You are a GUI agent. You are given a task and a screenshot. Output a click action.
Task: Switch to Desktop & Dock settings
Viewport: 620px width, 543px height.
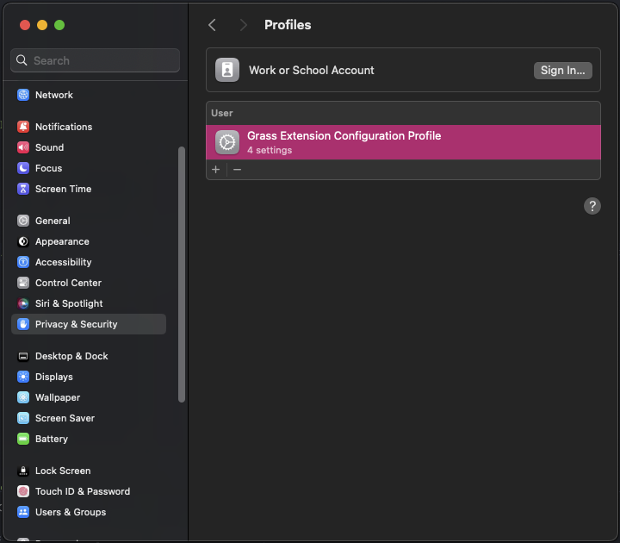71,356
